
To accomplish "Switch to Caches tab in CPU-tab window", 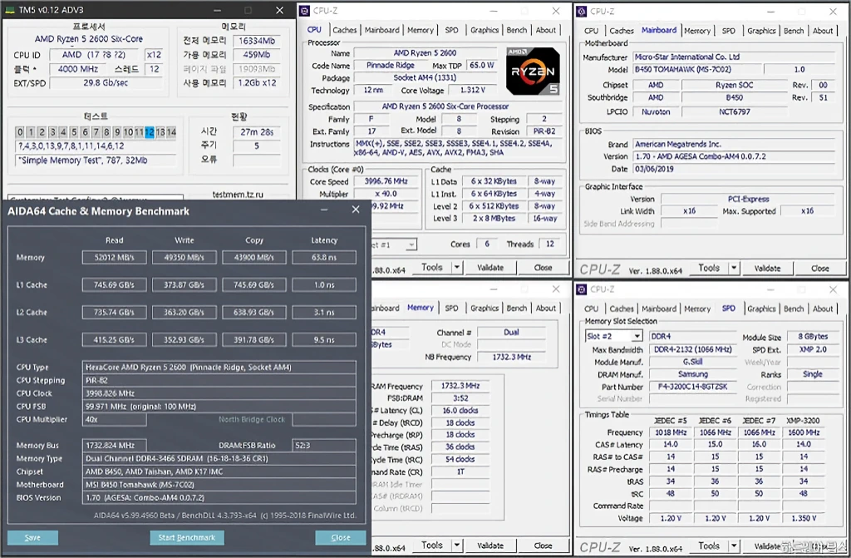I will click(x=345, y=30).
